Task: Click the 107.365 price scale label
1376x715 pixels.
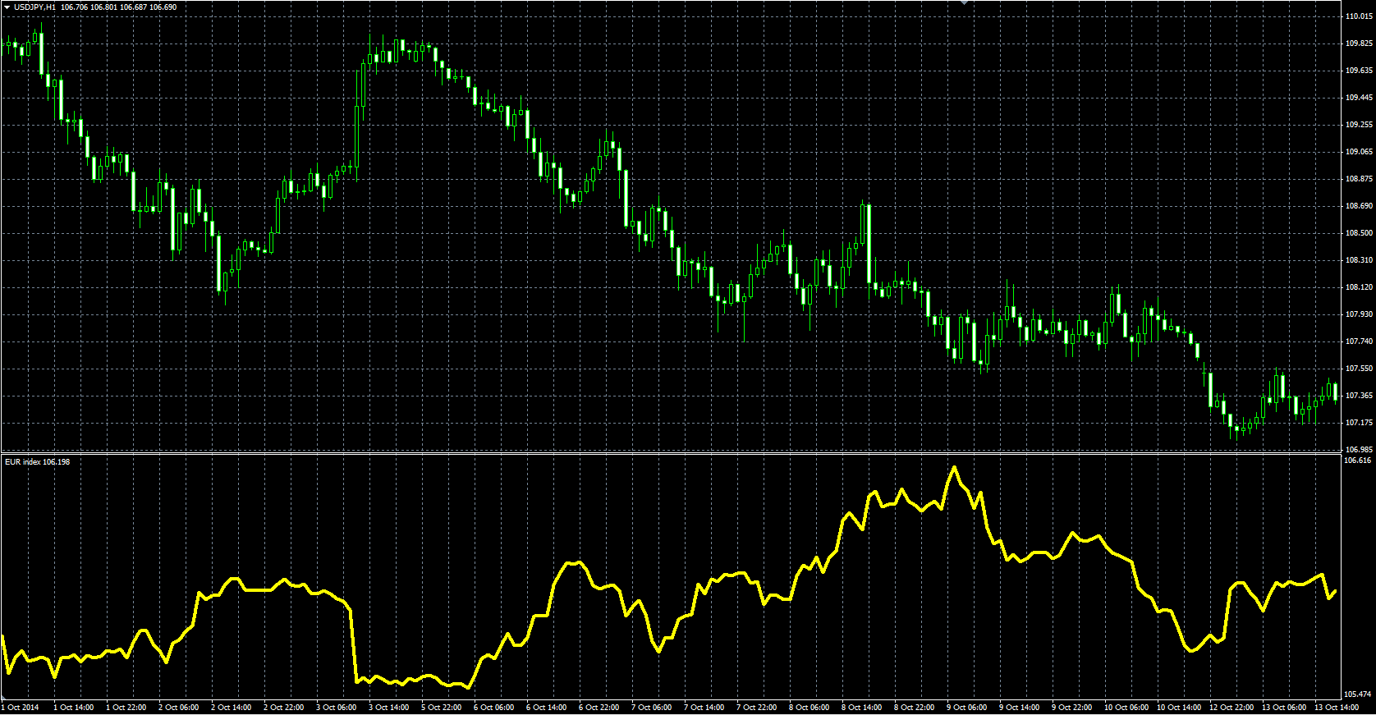Action: click(1359, 396)
